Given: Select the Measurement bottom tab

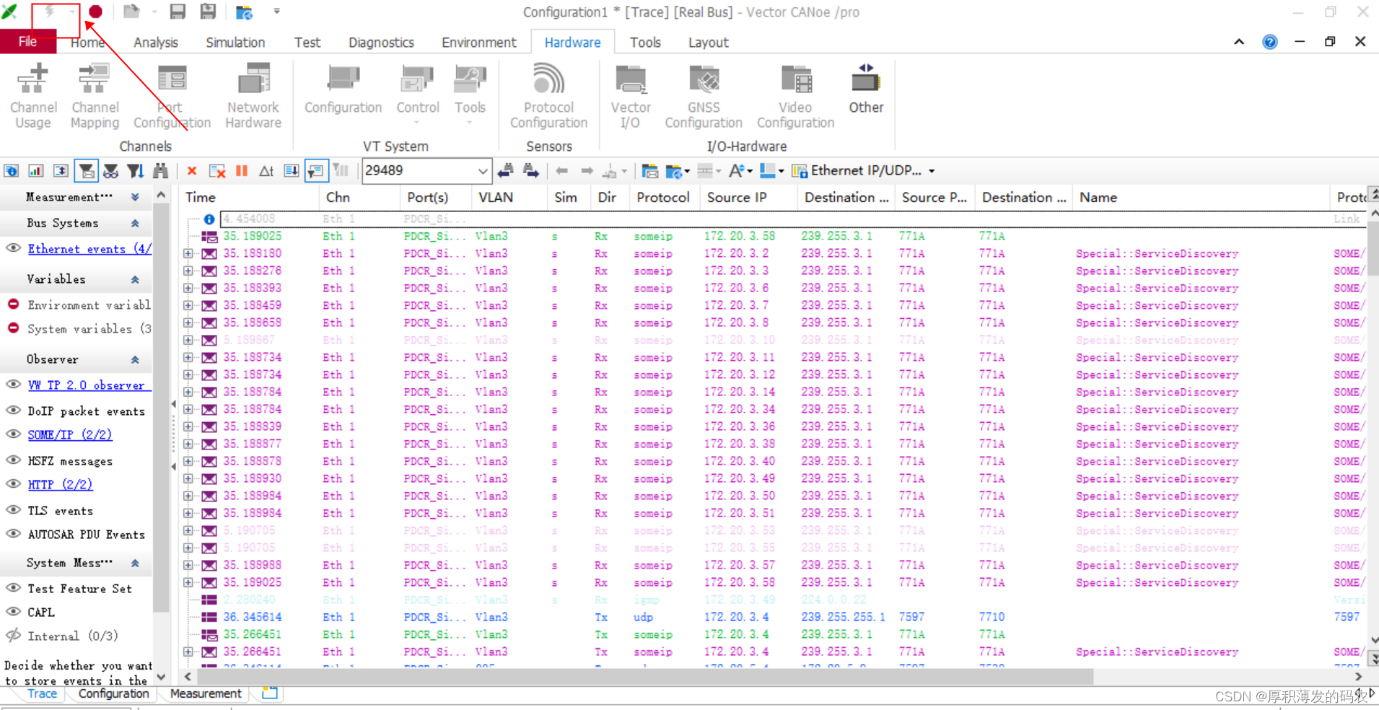Looking at the screenshot, I should click(206, 693).
